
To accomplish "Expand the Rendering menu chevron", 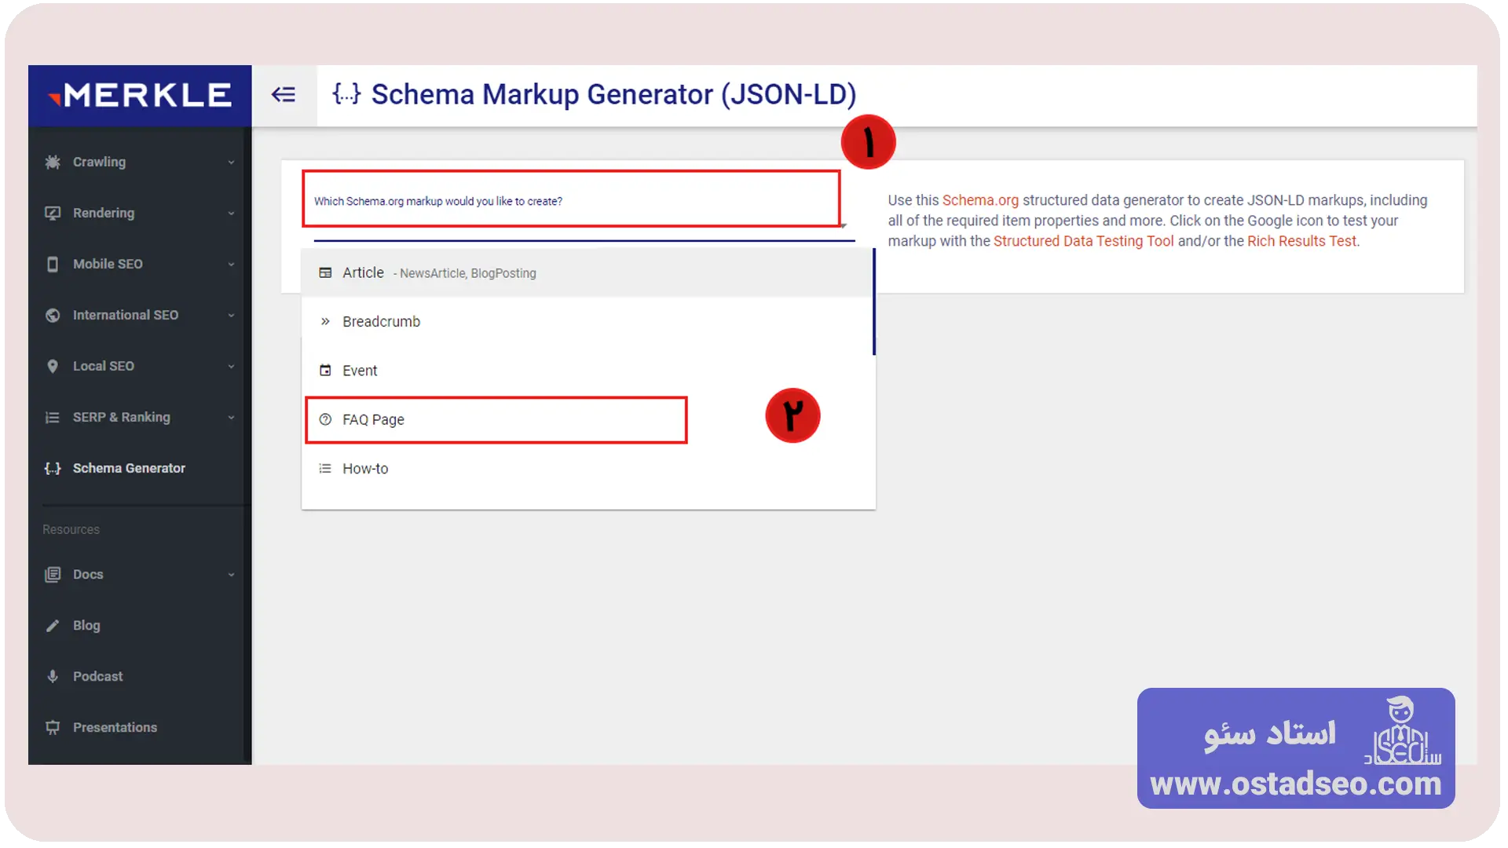I will coord(231,214).
